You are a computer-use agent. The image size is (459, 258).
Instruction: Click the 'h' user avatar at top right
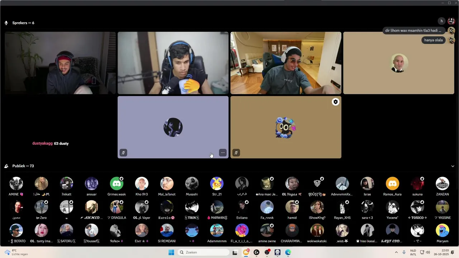point(442,21)
